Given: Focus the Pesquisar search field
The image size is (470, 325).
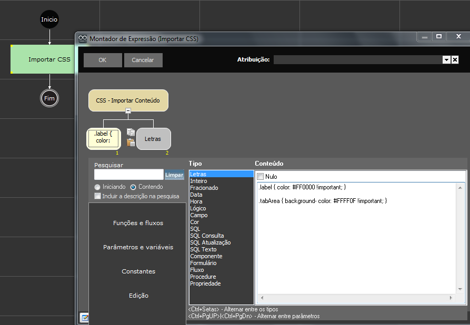Looking at the screenshot, I should pos(128,175).
